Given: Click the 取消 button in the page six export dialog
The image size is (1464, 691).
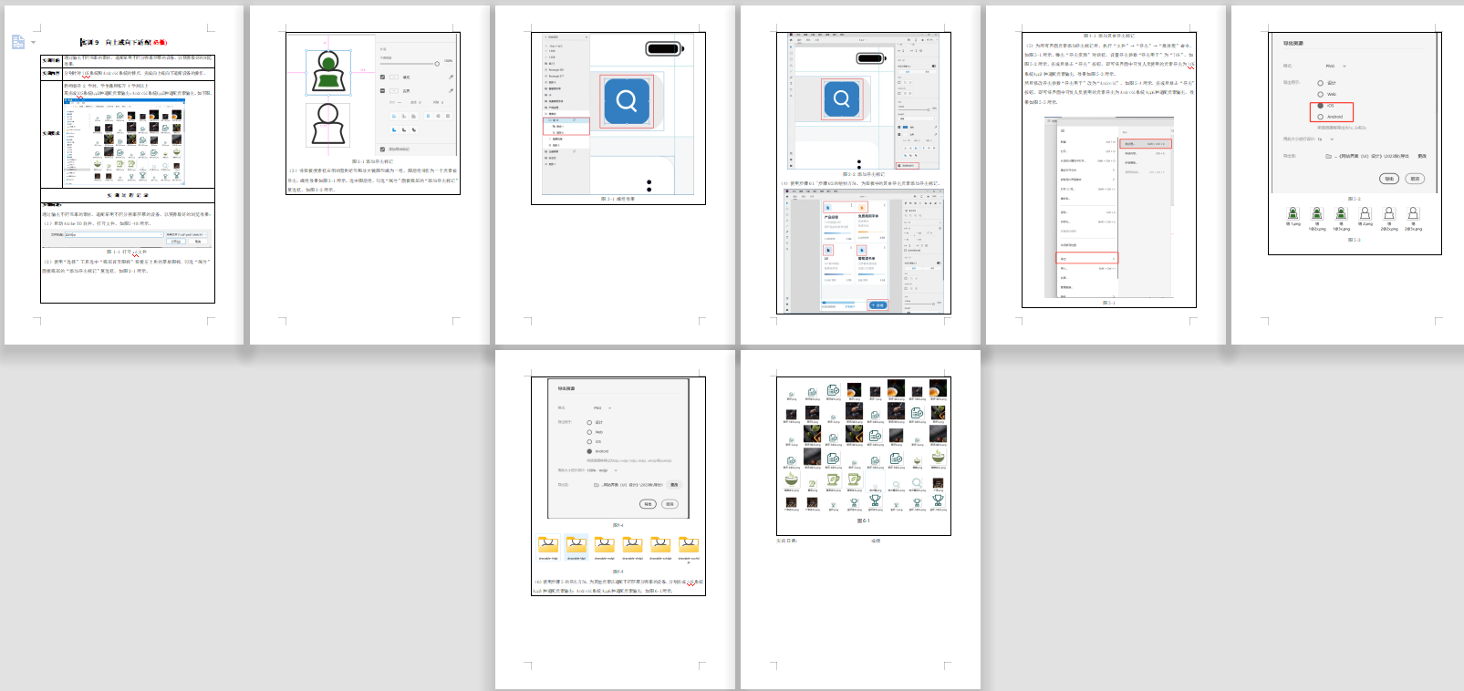Looking at the screenshot, I should coord(1415,179).
